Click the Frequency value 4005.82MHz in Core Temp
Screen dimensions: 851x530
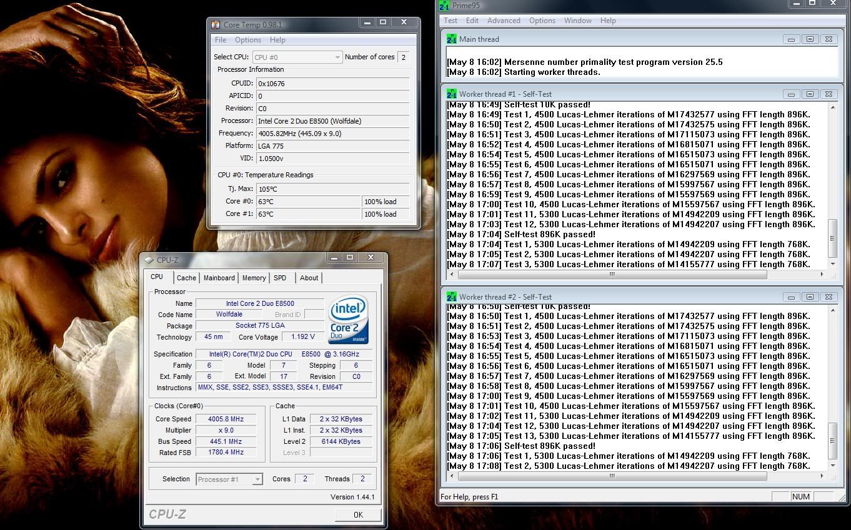click(x=333, y=134)
